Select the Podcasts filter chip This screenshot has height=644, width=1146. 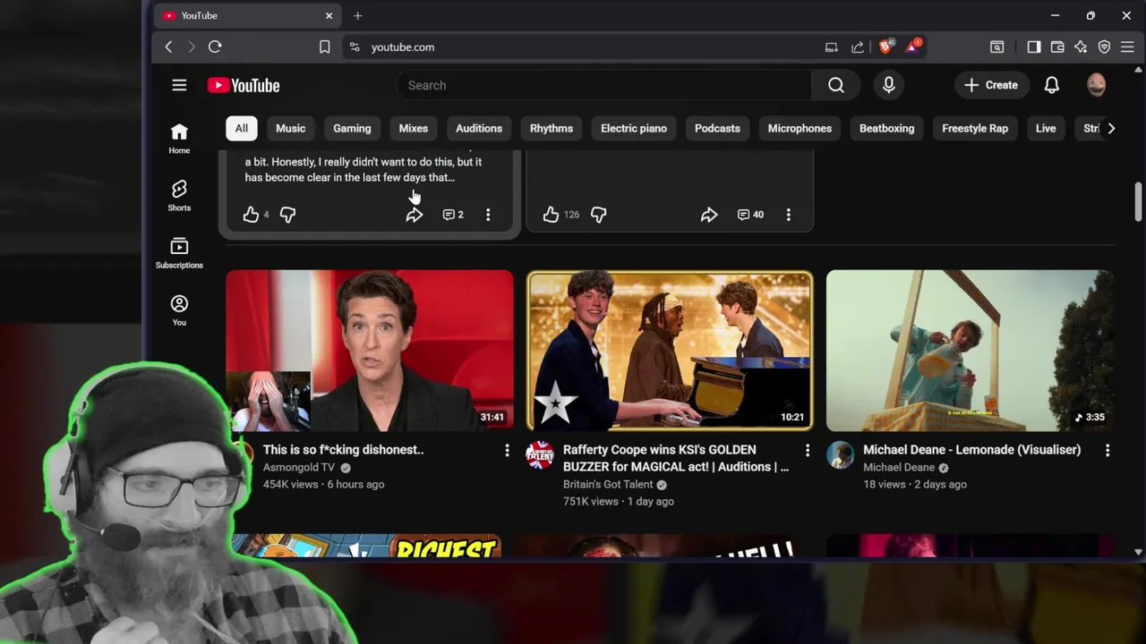(x=717, y=128)
